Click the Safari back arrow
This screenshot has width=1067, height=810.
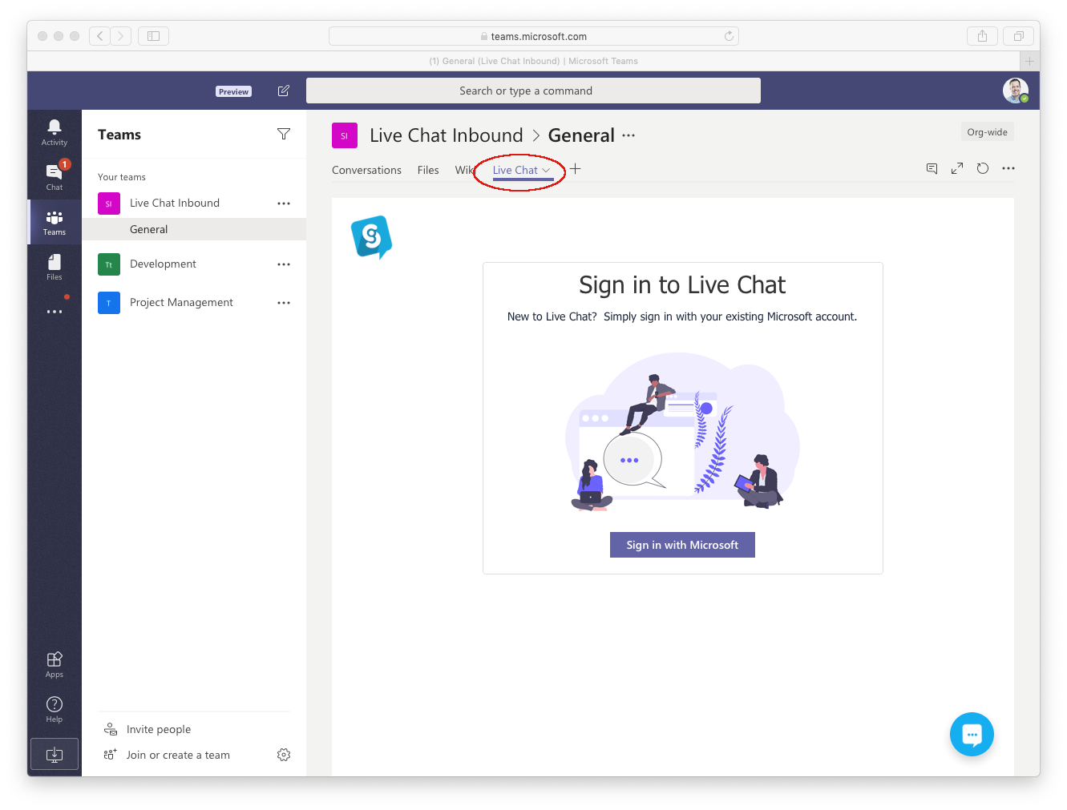(100, 36)
